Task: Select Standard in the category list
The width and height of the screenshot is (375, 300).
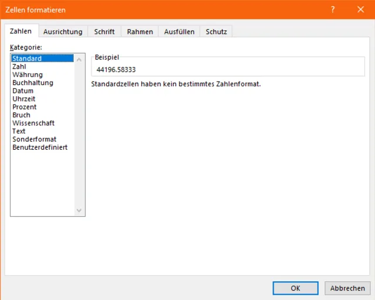Action: coord(42,58)
